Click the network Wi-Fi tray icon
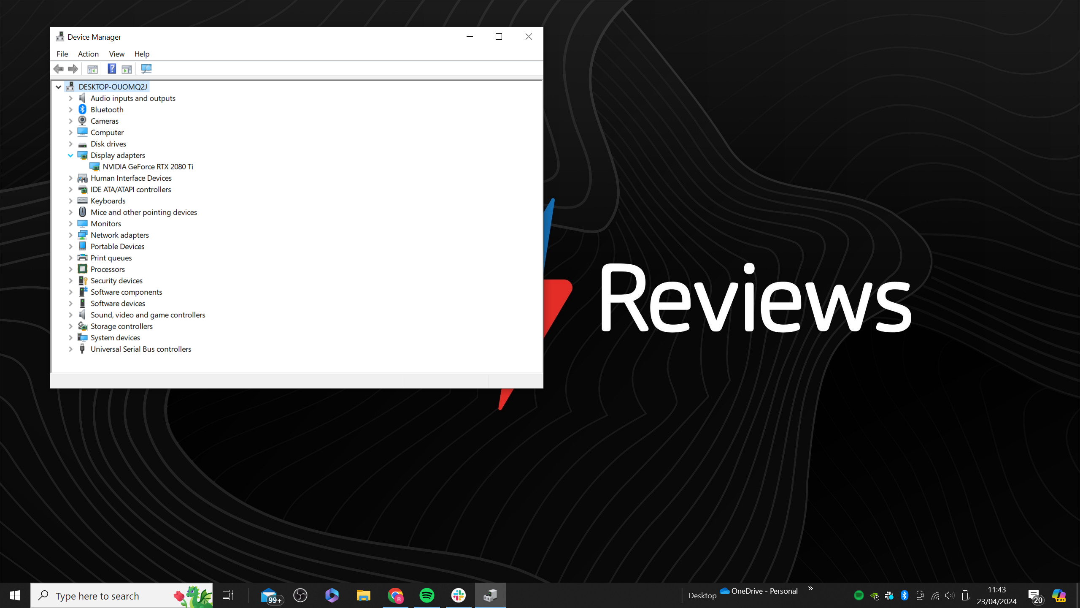1080x608 pixels. click(935, 596)
